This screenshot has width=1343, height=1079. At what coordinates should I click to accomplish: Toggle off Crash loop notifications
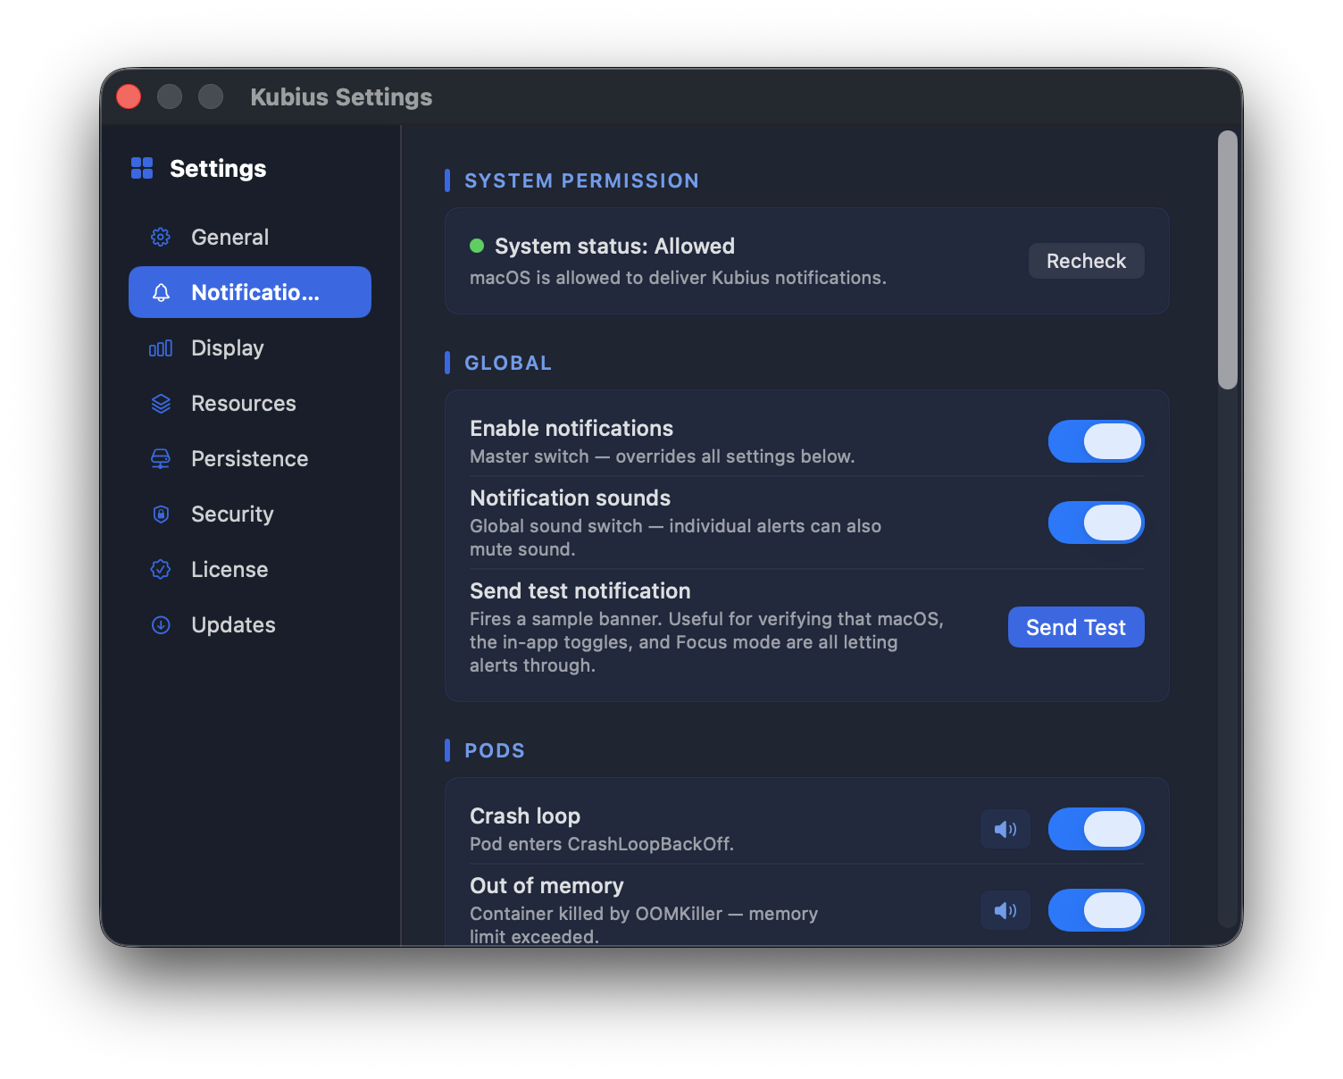pyautogui.click(x=1097, y=829)
